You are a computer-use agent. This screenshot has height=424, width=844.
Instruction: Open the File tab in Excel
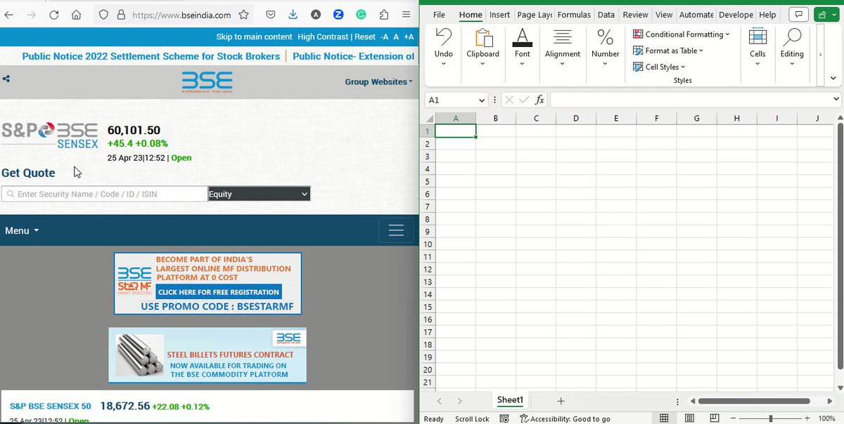point(439,14)
